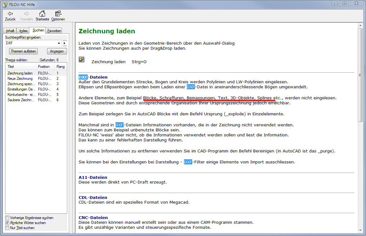This screenshot has width=366, height=236.
Task: Minimize the FILOU-NC Hilfe window
Action: (x=336, y=3)
